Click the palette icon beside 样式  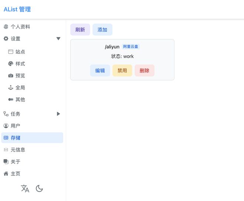coord(11,64)
